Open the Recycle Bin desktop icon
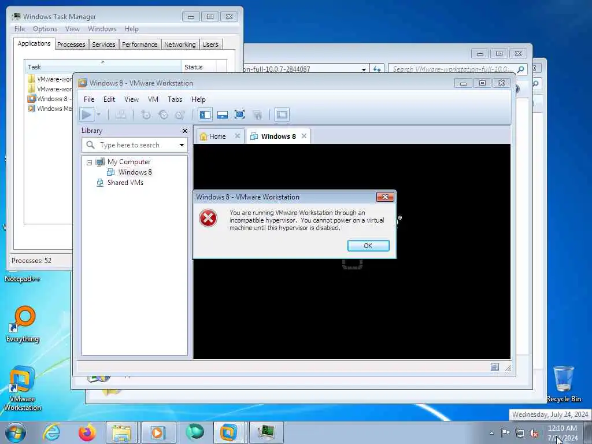The height and width of the screenshot is (444, 592). pyautogui.click(x=563, y=384)
